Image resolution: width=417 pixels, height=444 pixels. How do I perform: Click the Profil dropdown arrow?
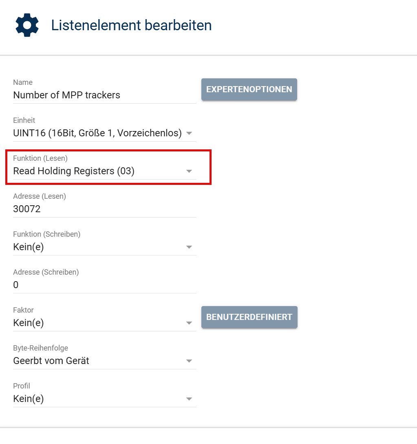tap(189, 399)
